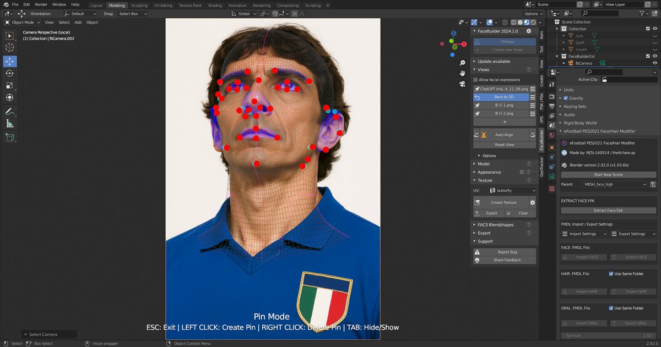Activate the Rotate tool icon

pos(10,73)
